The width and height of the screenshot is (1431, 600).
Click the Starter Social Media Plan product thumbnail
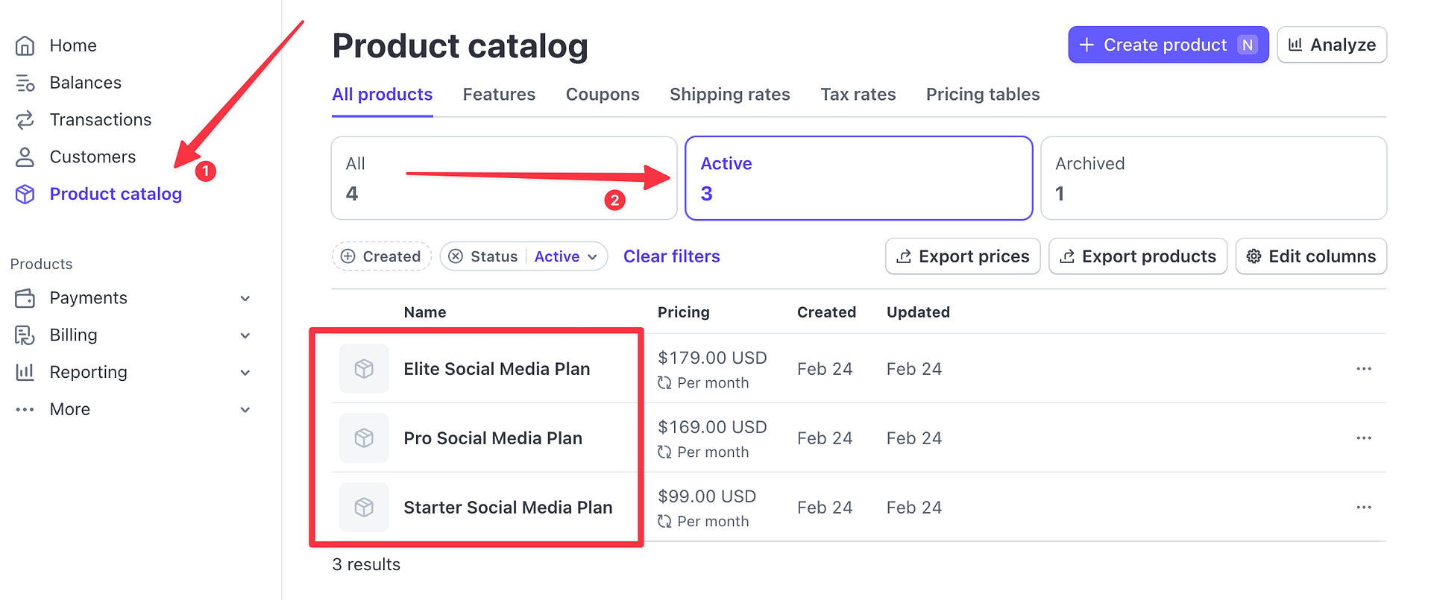(x=364, y=507)
